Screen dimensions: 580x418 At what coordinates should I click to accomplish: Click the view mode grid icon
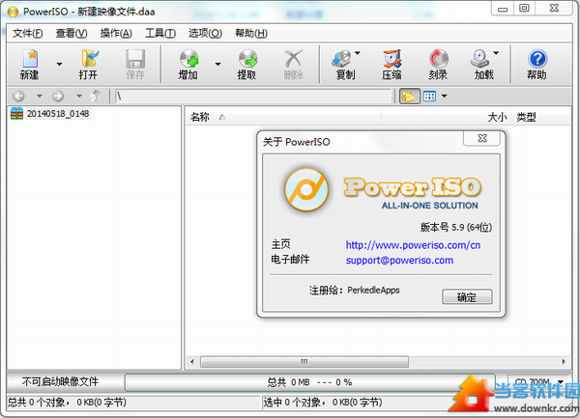(x=429, y=97)
